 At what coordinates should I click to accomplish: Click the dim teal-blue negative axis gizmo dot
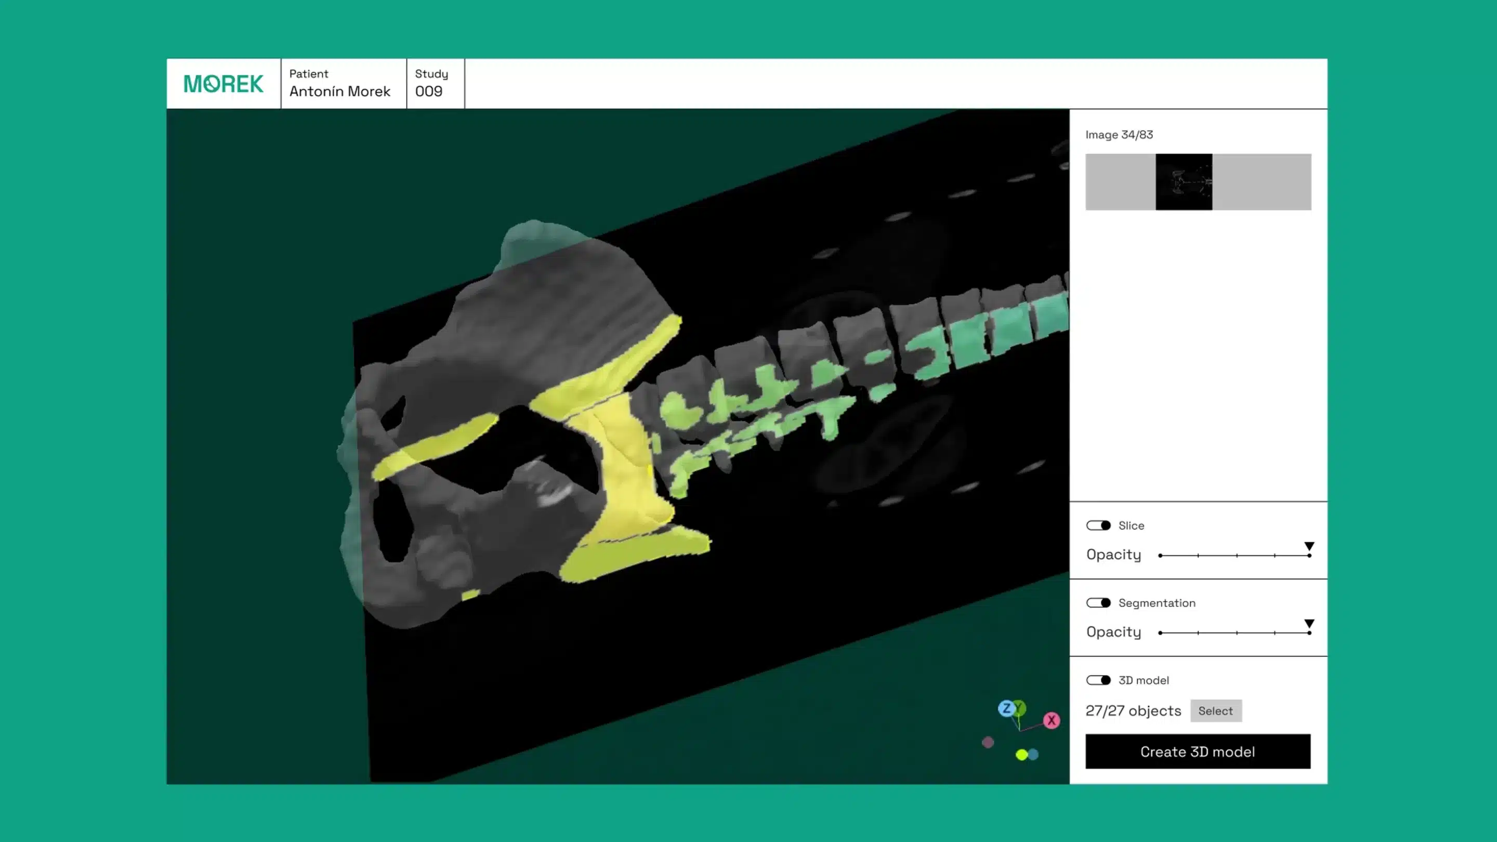click(1033, 754)
